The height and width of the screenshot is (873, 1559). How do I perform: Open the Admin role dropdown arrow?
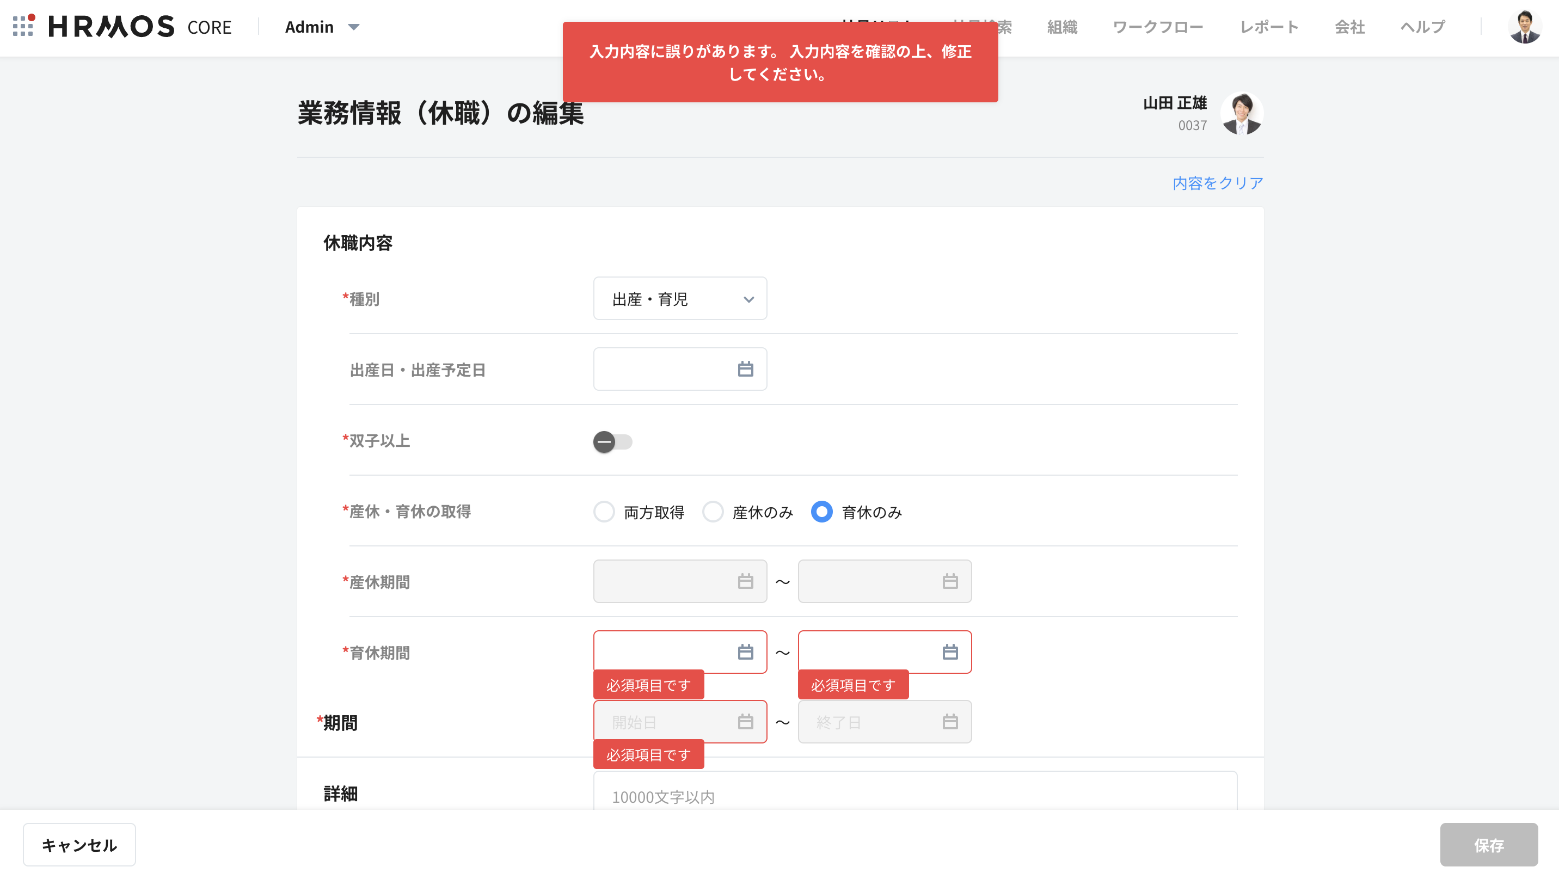pos(354,27)
